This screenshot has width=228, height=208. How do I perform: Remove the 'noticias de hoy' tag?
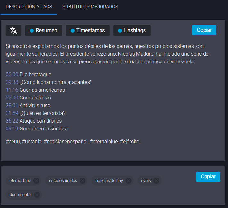click(128, 181)
